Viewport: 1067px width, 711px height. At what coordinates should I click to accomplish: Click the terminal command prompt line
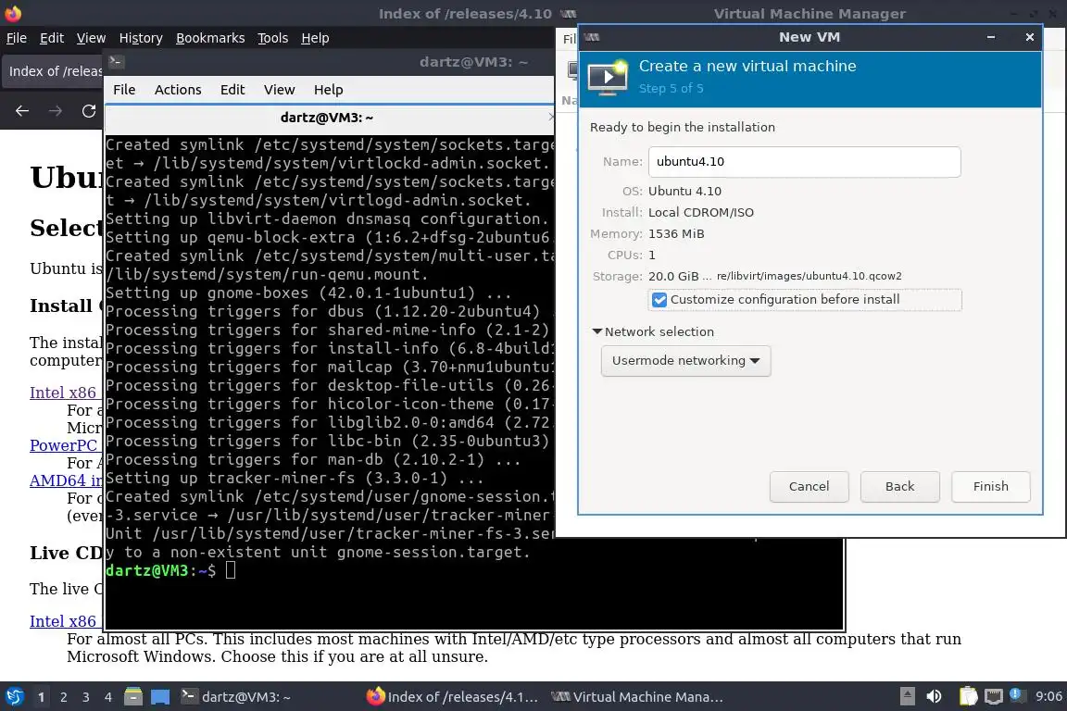[170, 570]
